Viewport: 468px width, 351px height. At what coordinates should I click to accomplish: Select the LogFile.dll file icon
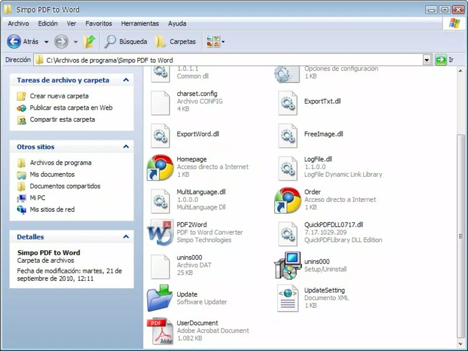[x=288, y=168]
